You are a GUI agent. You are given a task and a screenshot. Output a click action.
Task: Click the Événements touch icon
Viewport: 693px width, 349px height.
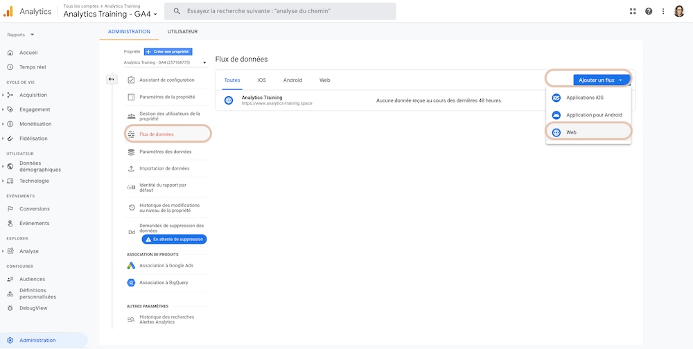click(x=10, y=224)
